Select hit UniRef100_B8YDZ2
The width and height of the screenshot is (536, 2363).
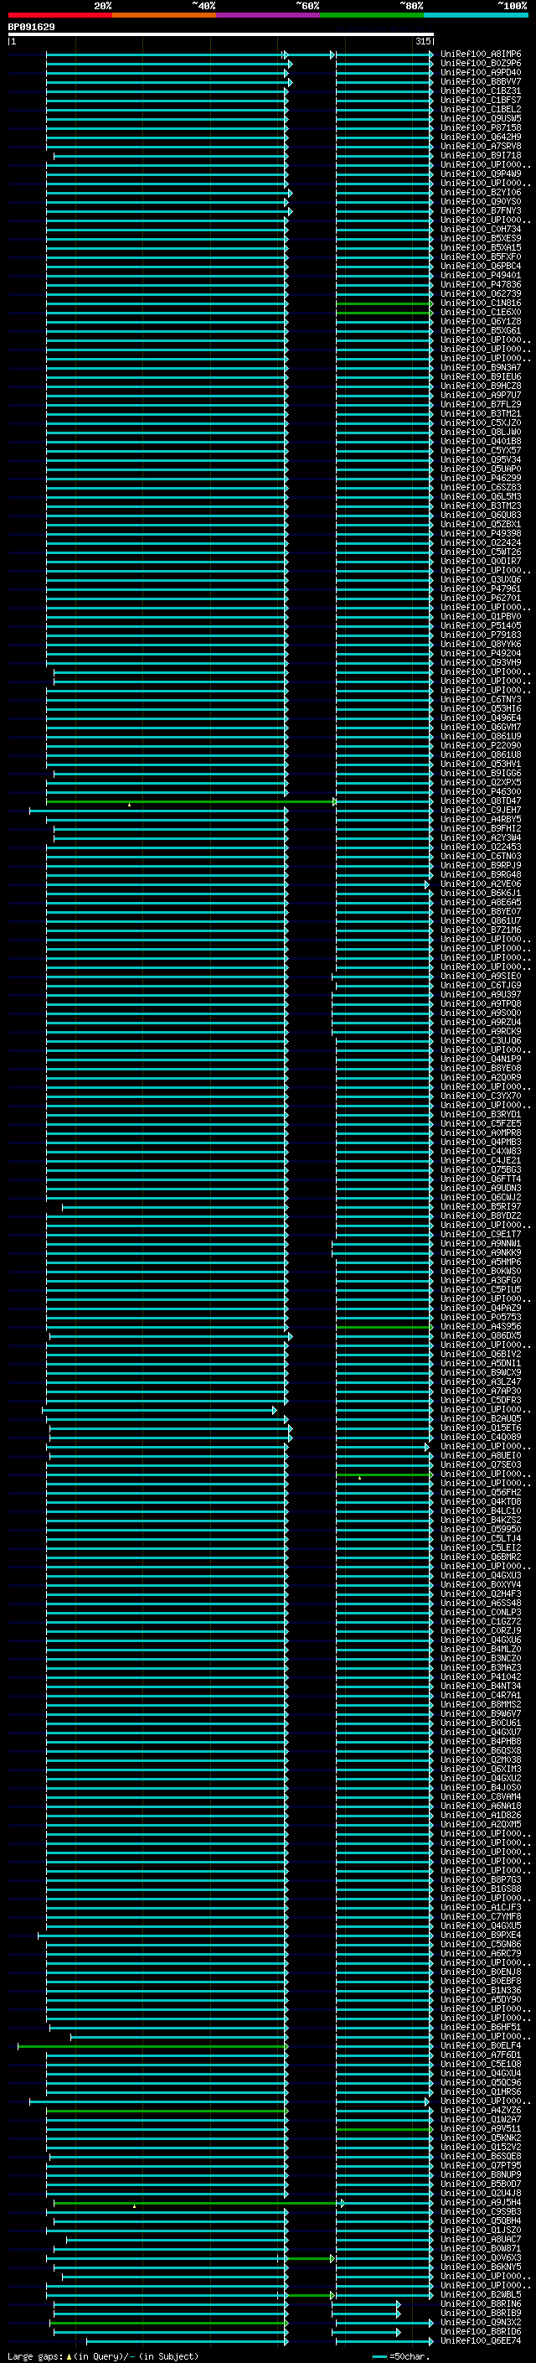click(x=480, y=1216)
